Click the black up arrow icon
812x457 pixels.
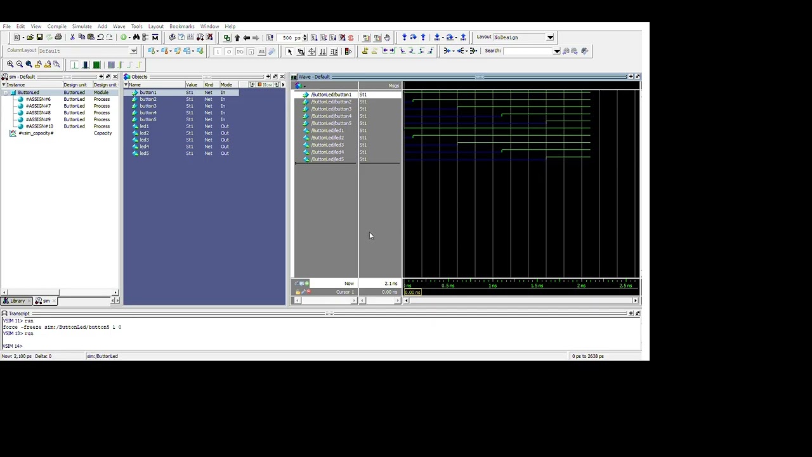tap(237, 37)
